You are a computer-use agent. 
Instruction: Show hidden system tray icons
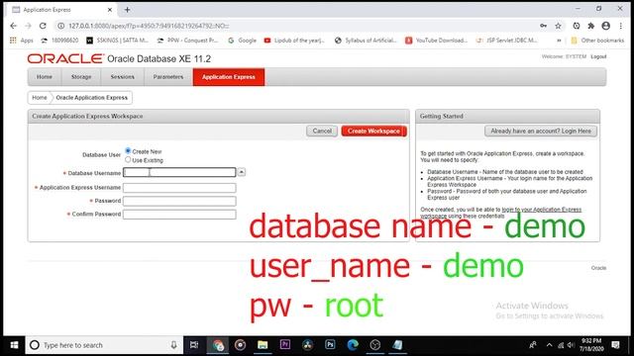pos(549,345)
